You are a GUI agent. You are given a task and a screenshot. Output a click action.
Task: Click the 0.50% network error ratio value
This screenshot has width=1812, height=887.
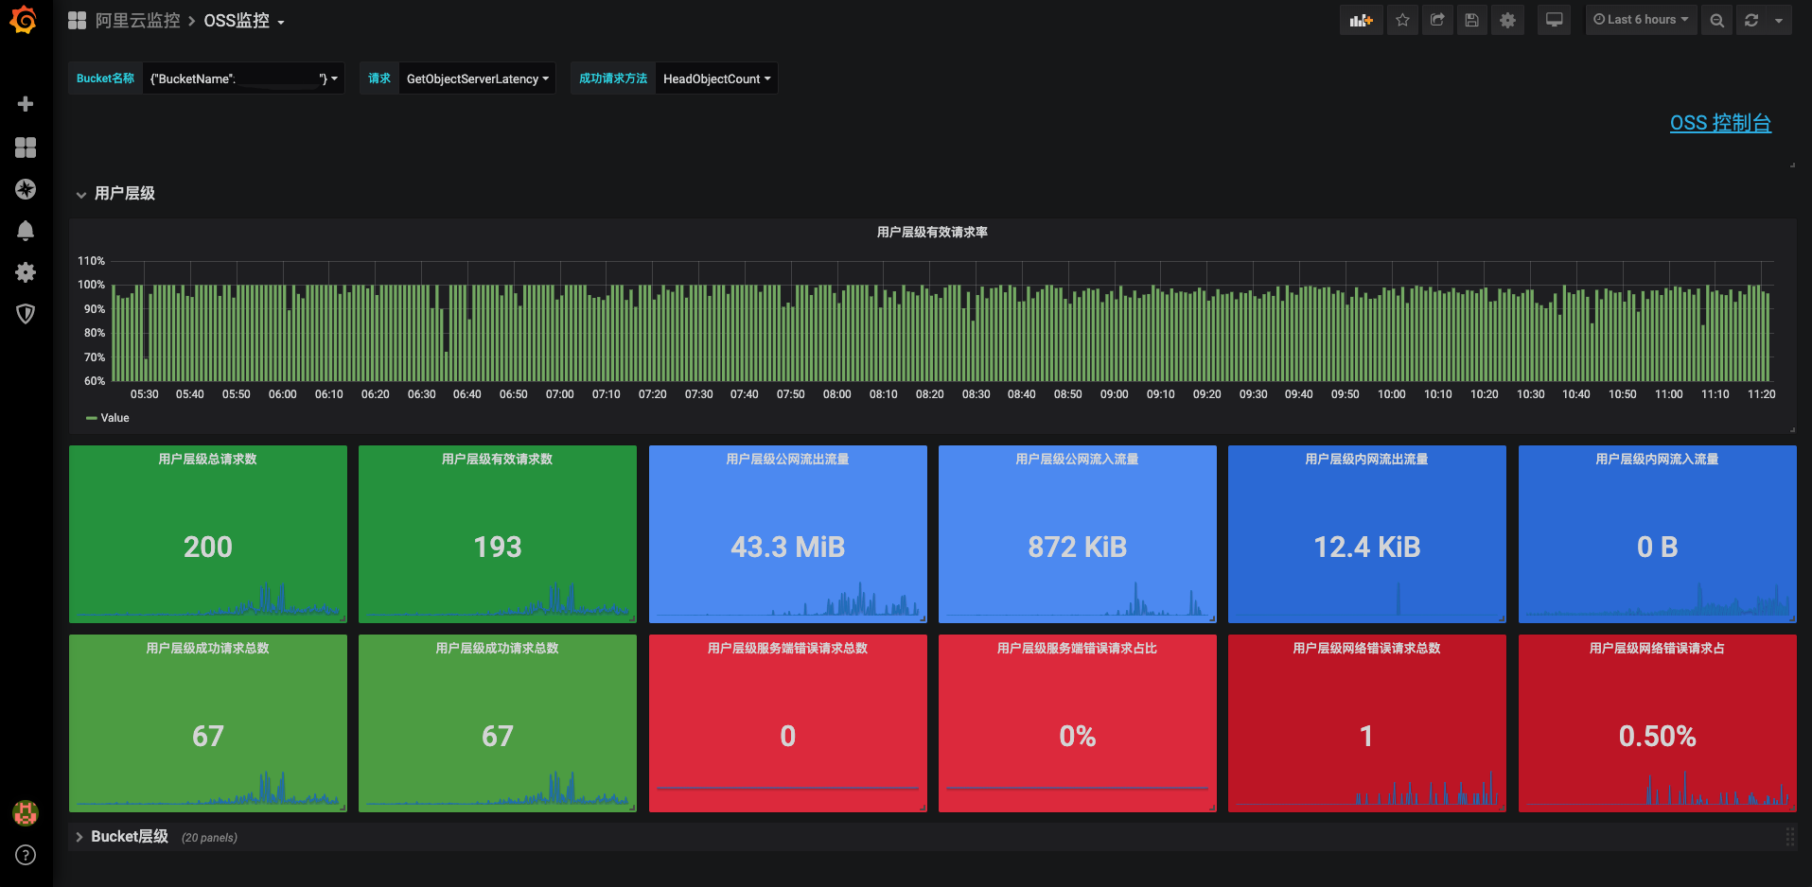(1657, 736)
